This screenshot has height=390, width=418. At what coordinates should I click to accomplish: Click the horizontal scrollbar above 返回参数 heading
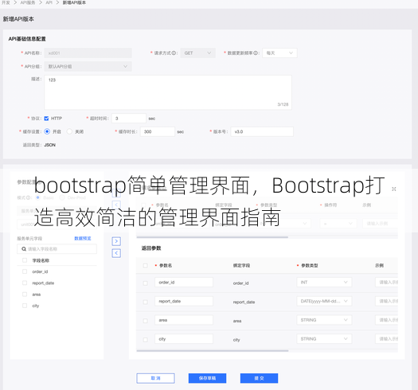[213, 237]
